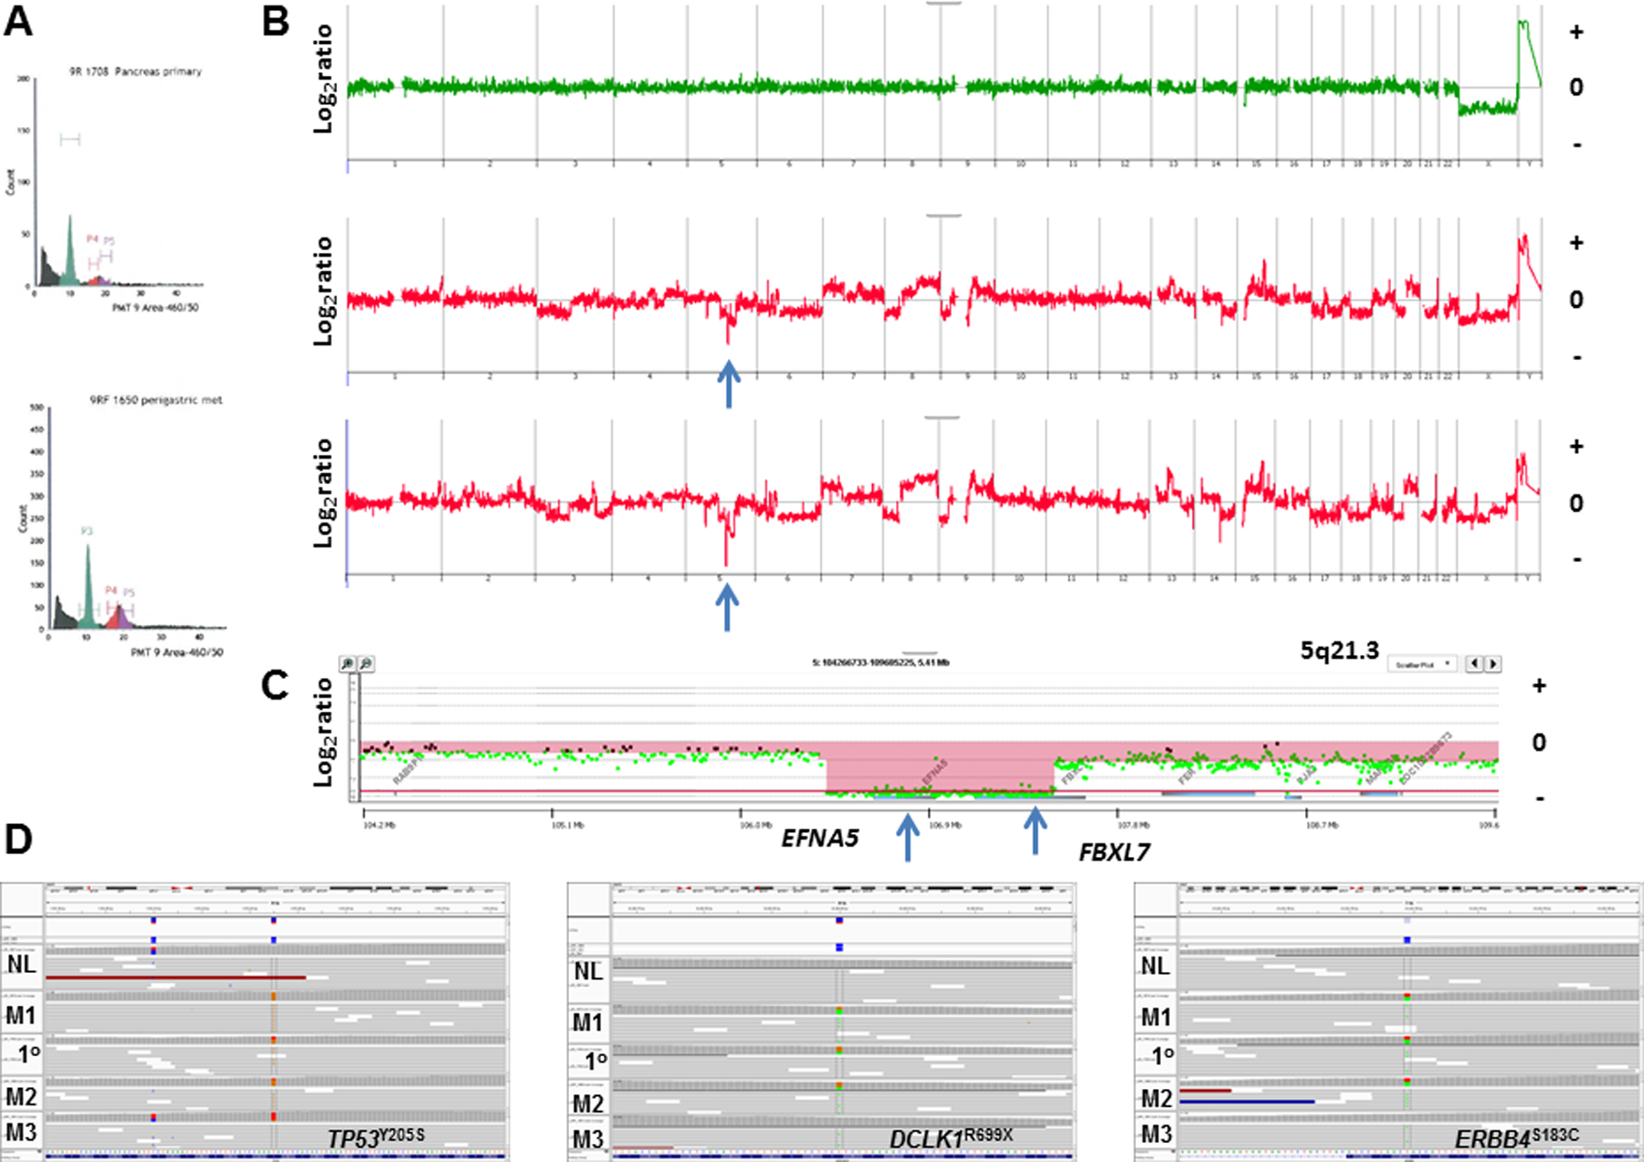Click the '9RF 1650 perigastric met' histogram title
This screenshot has width=1644, height=1162.
tap(155, 400)
